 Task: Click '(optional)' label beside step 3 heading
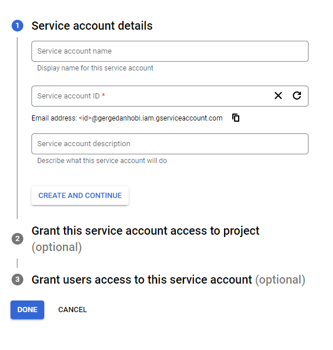tap(281, 280)
